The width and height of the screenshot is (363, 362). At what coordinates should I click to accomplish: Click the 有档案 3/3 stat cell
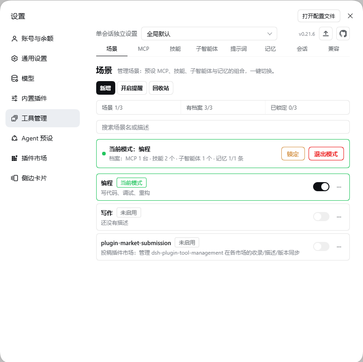(x=223, y=108)
